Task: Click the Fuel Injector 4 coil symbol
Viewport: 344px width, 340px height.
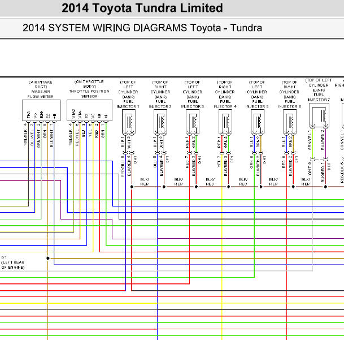Action: 225,121
